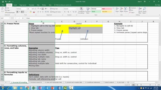The height and width of the screenshot is (90, 161).
Task: Open the File tab
Action: coord(3,5)
